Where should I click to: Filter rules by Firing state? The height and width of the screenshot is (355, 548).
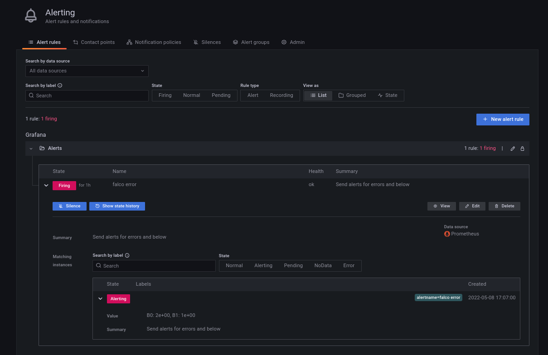(165, 96)
